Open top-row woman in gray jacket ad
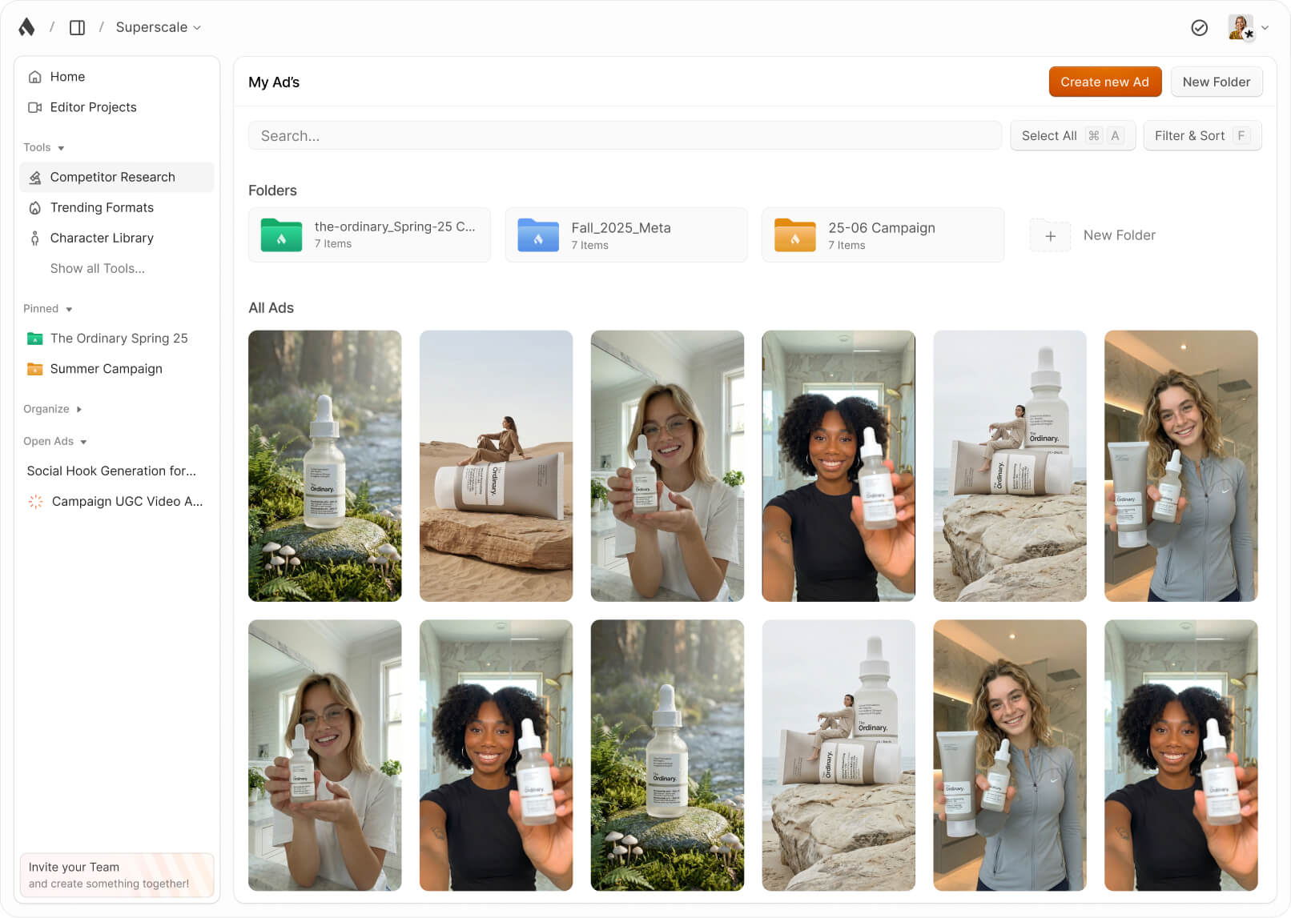1291x918 pixels. (x=1180, y=466)
